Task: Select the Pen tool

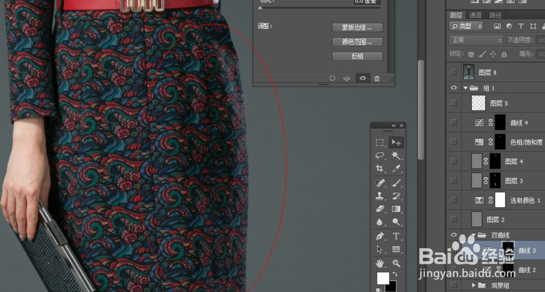Action: click(379, 236)
